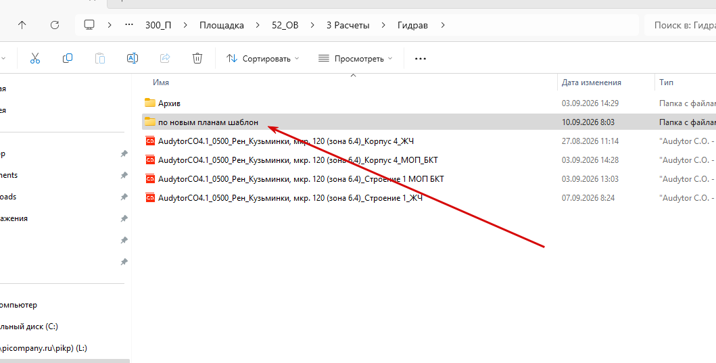Click the Delete trash bin icon
This screenshot has width=716, height=363.
pos(197,58)
